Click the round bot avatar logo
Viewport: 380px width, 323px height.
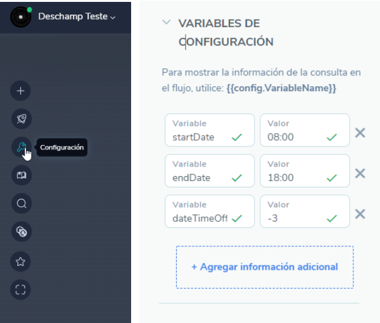click(21, 17)
